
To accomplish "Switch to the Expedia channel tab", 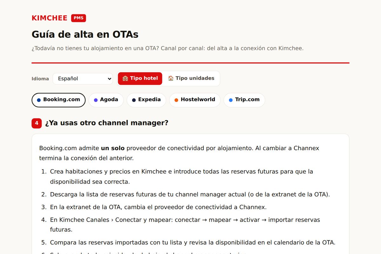I will click(x=146, y=100).
